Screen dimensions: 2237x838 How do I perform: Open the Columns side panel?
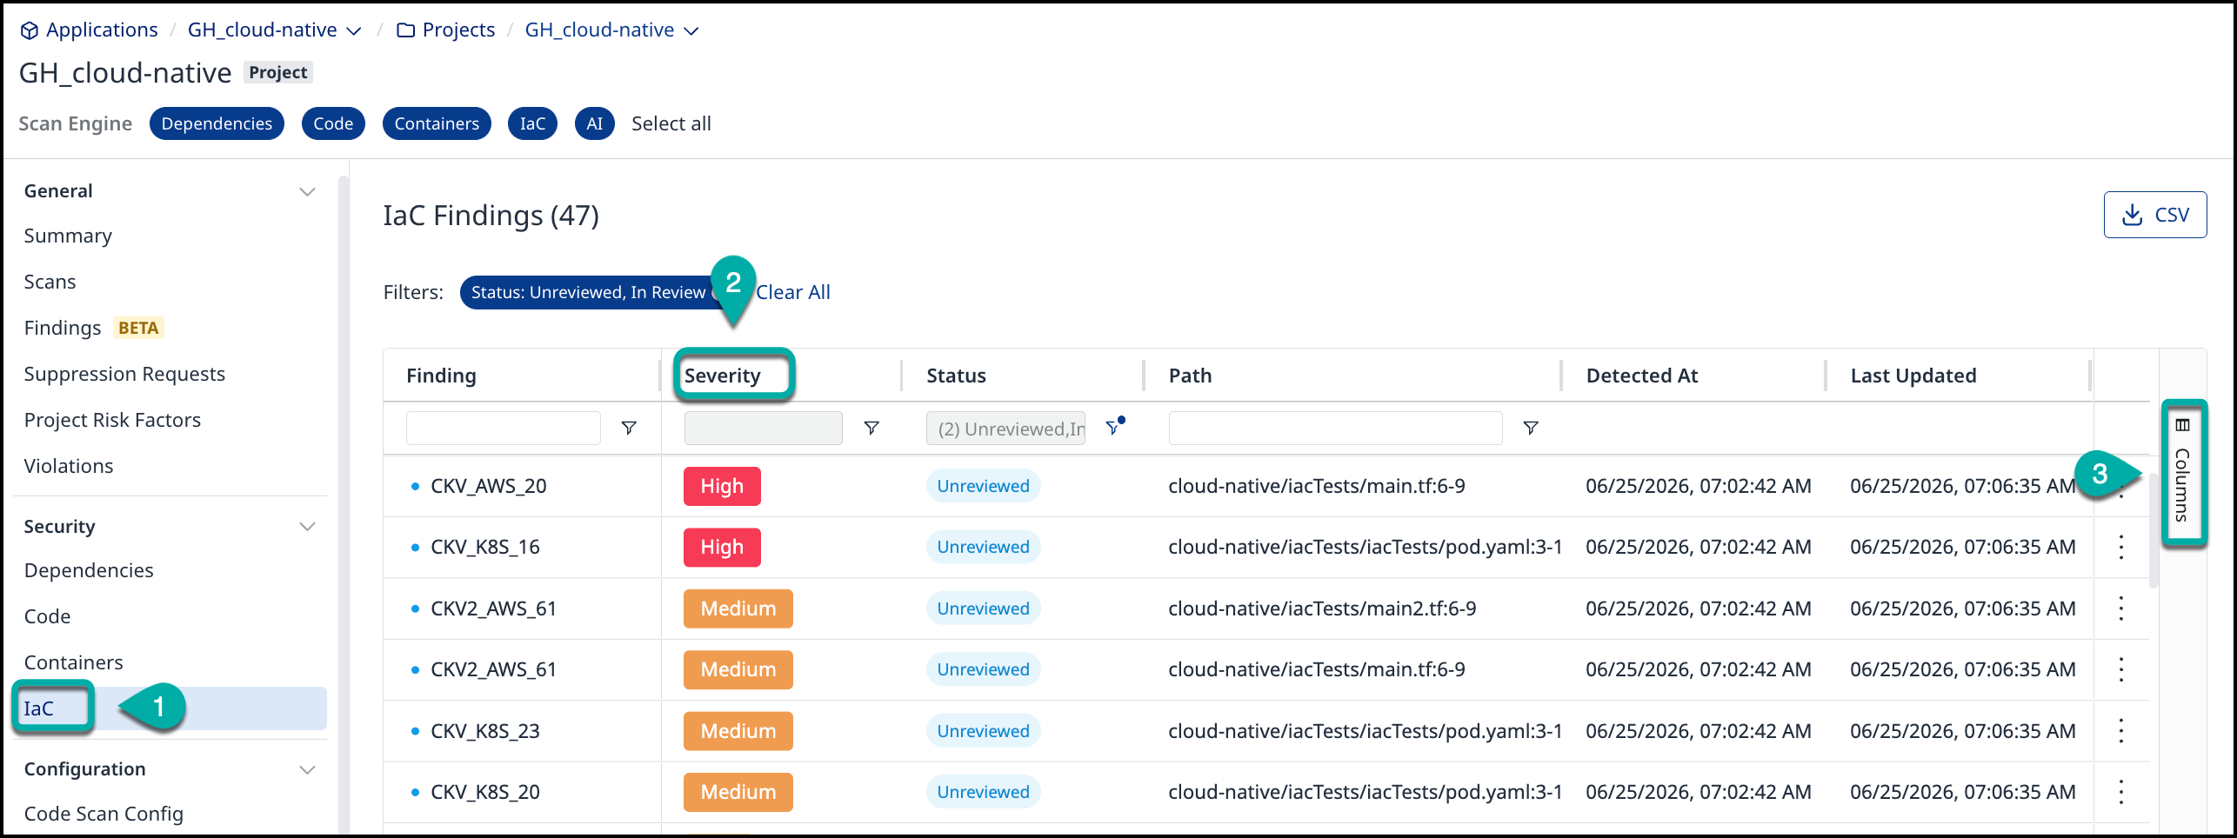pos(2182,472)
